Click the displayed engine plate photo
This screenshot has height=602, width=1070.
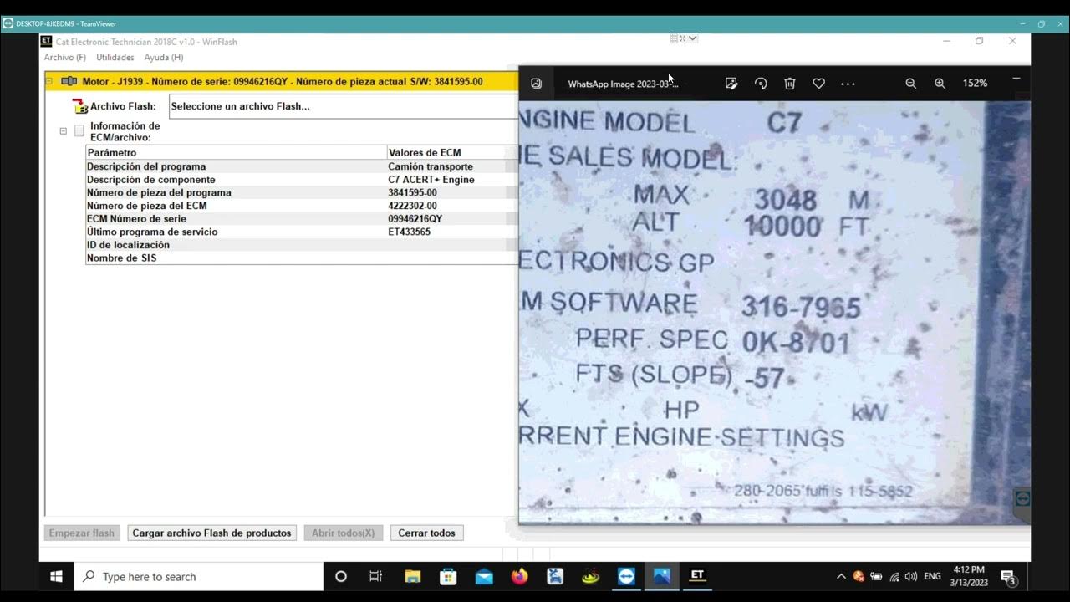(774, 313)
